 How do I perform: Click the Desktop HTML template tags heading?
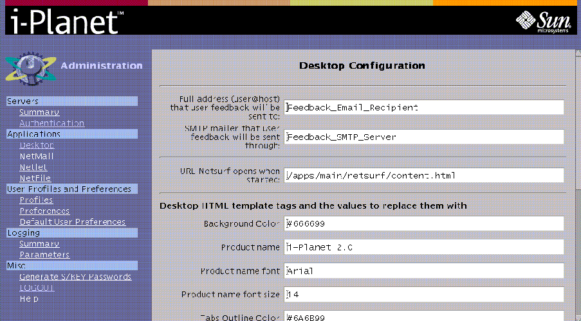[x=313, y=205]
